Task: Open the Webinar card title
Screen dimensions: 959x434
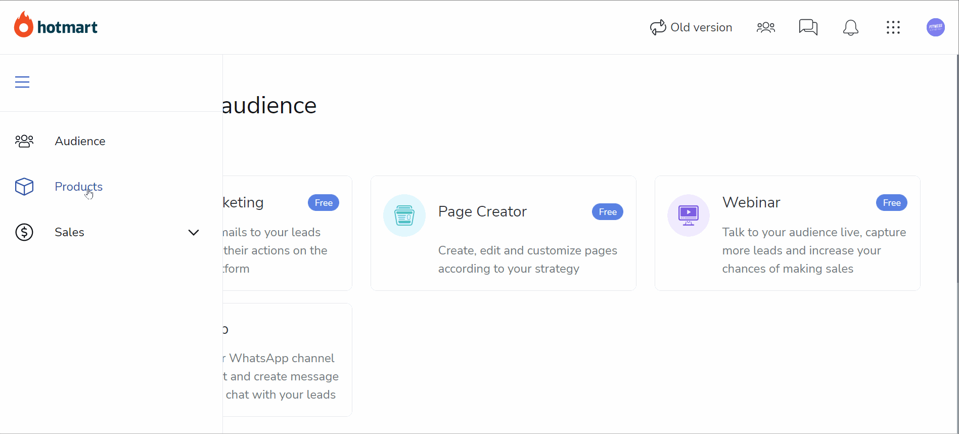Action: click(x=751, y=202)
